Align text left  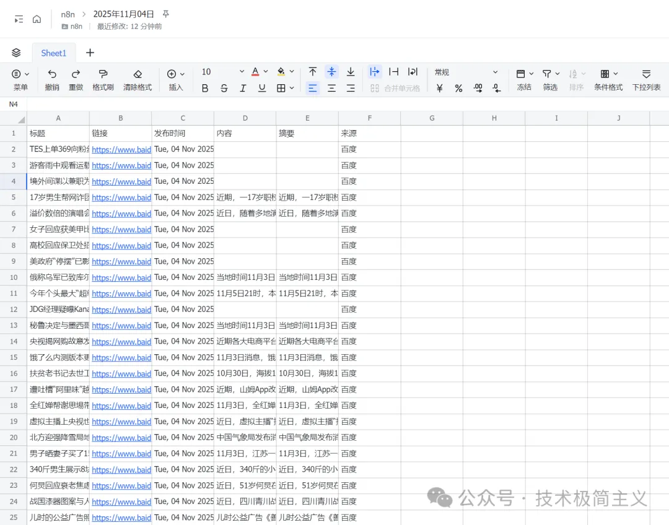[x=313, y=89]
